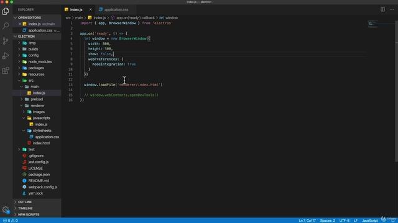Open index.html in the file tree
The image size is (398, 223).
(x=37, y=143)
